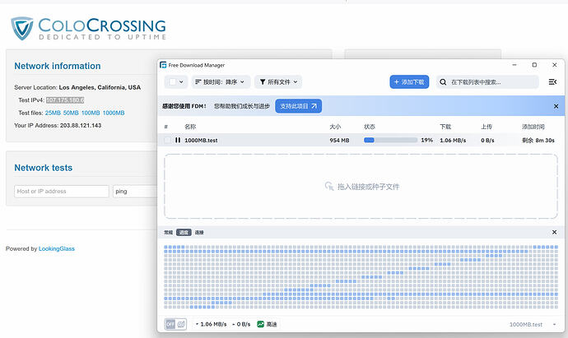This screenshot has height=338, width=568.
Task: Download the 25MB test file link
Action: (x=53, y=113)
